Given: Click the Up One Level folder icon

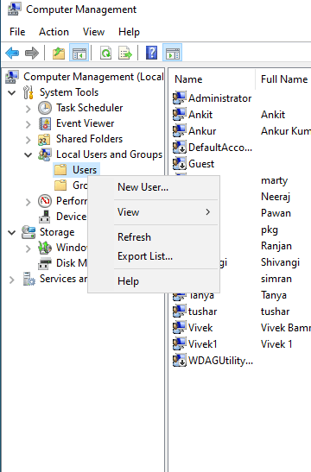Looking at the screenshot, I should 59,53.
